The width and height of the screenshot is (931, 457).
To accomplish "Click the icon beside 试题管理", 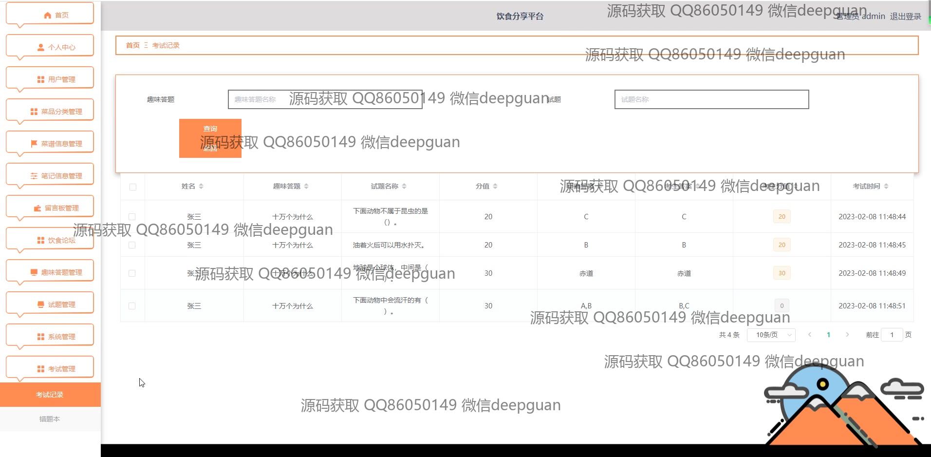I will click(41, 305).
